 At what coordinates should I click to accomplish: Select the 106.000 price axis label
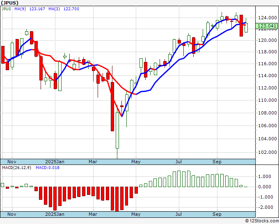tap(268, 126)
